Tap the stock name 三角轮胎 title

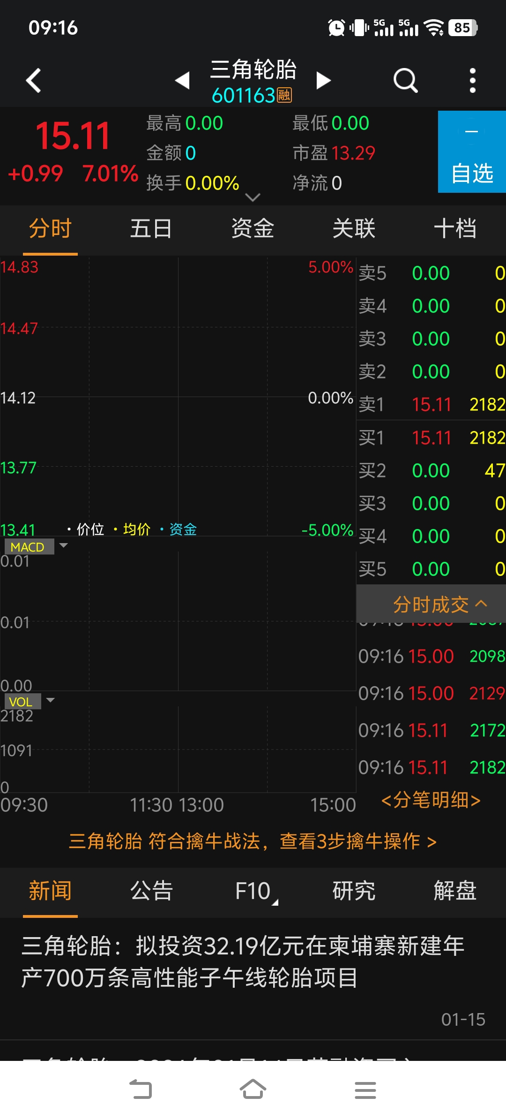click(253, 69)
